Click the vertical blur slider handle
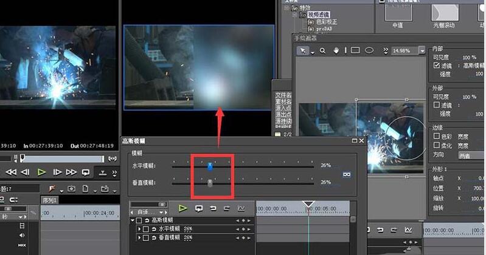This screenshot has height=255, width=486. tap(210, 183)
